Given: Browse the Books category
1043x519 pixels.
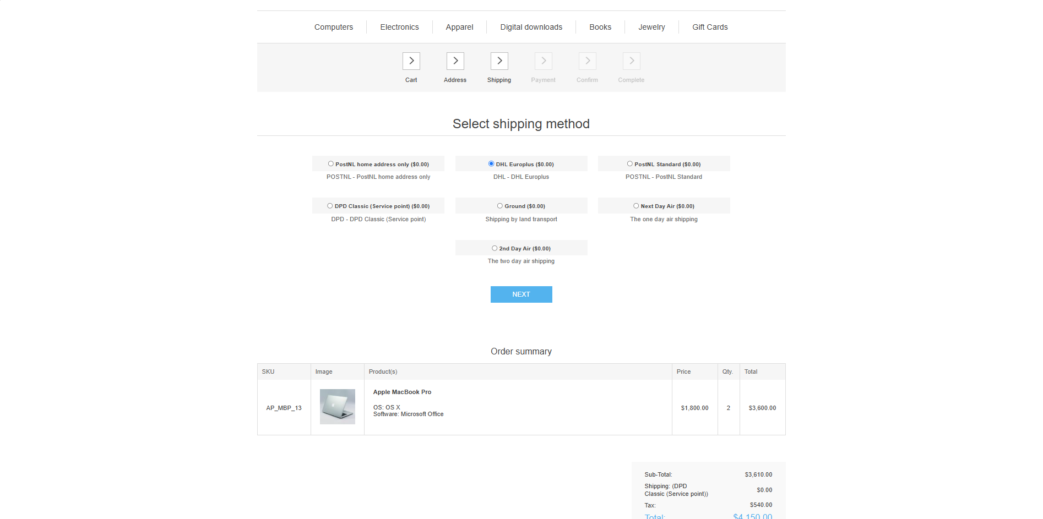Looking at the screenshot, I should click(600, 27).
